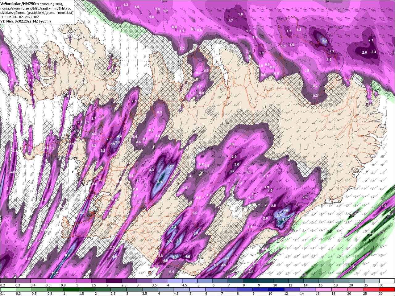395x296 pixels.
Task: Click the 20W longitude label
Action: coord(164,1)
